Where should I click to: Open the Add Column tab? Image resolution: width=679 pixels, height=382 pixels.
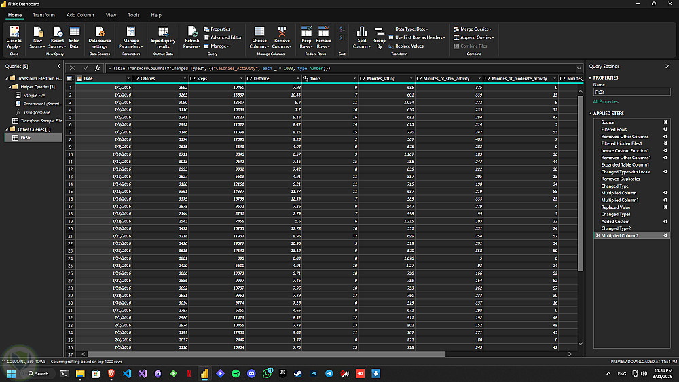[80, 14]
